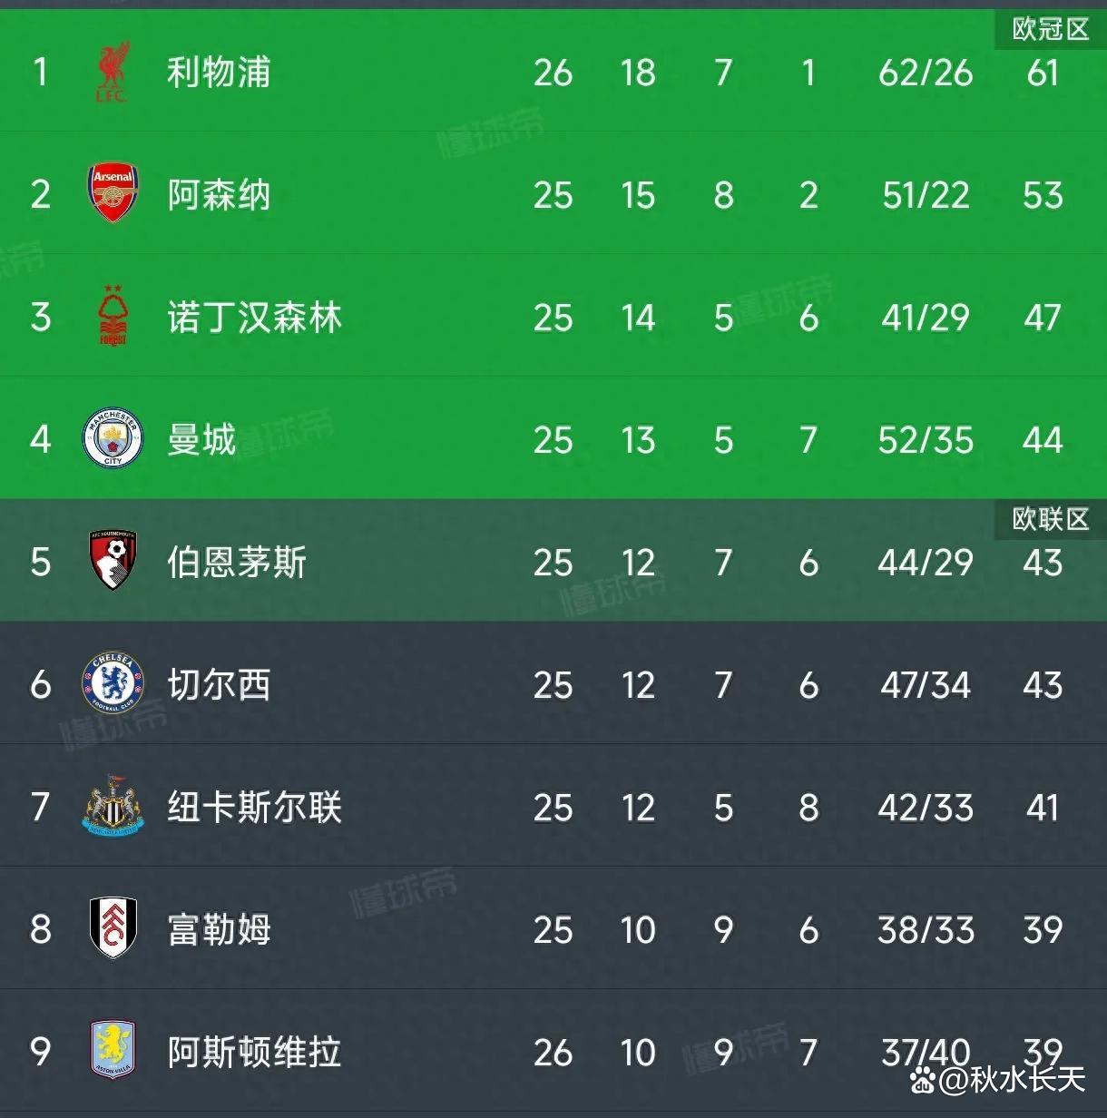Viewport: 1107px width, 1118px height.
Task: Click the 欧联区 zone label
Action: 1050,519
